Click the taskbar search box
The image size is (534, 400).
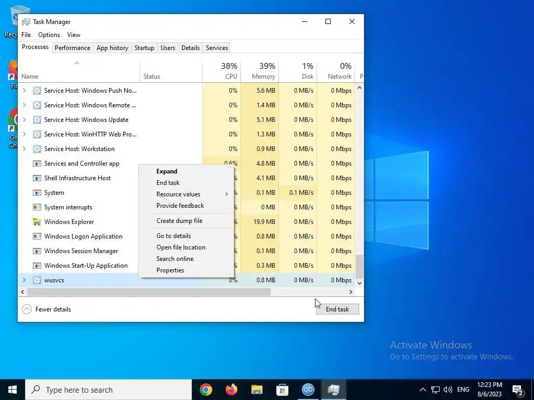tap(108, 390)
